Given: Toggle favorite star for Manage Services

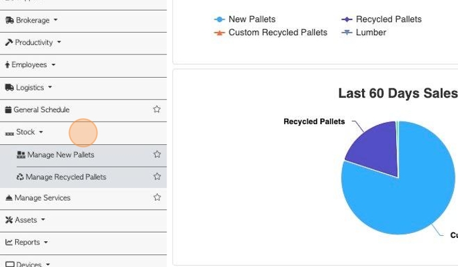Looking at the screenshot, I should 157,197.
